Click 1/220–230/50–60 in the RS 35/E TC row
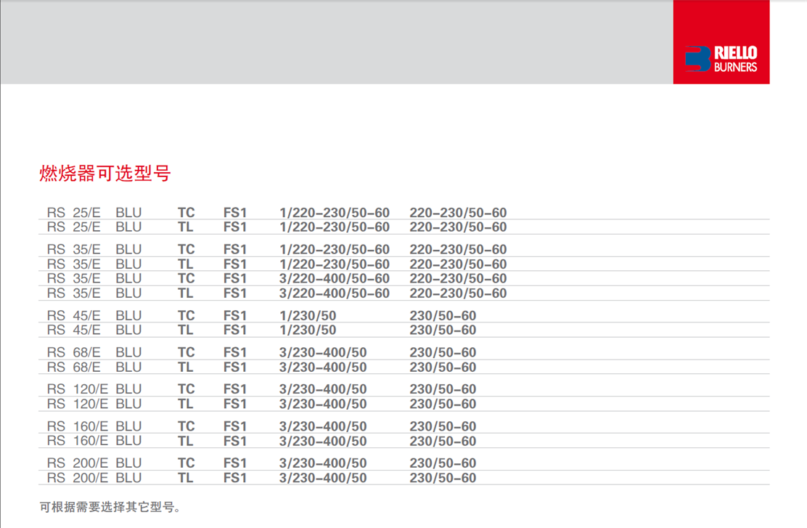807x528 pixels. point(335,249)
